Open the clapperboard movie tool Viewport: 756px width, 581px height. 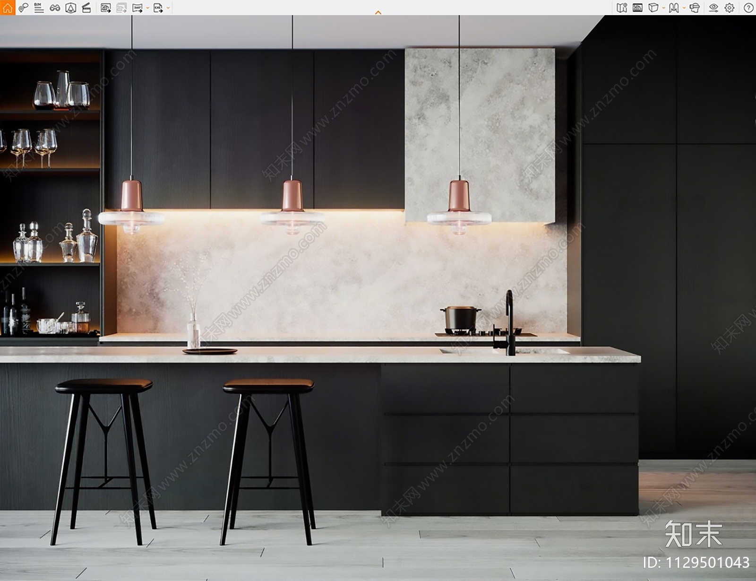86,8
